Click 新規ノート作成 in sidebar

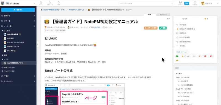click(x=8, y=68)
